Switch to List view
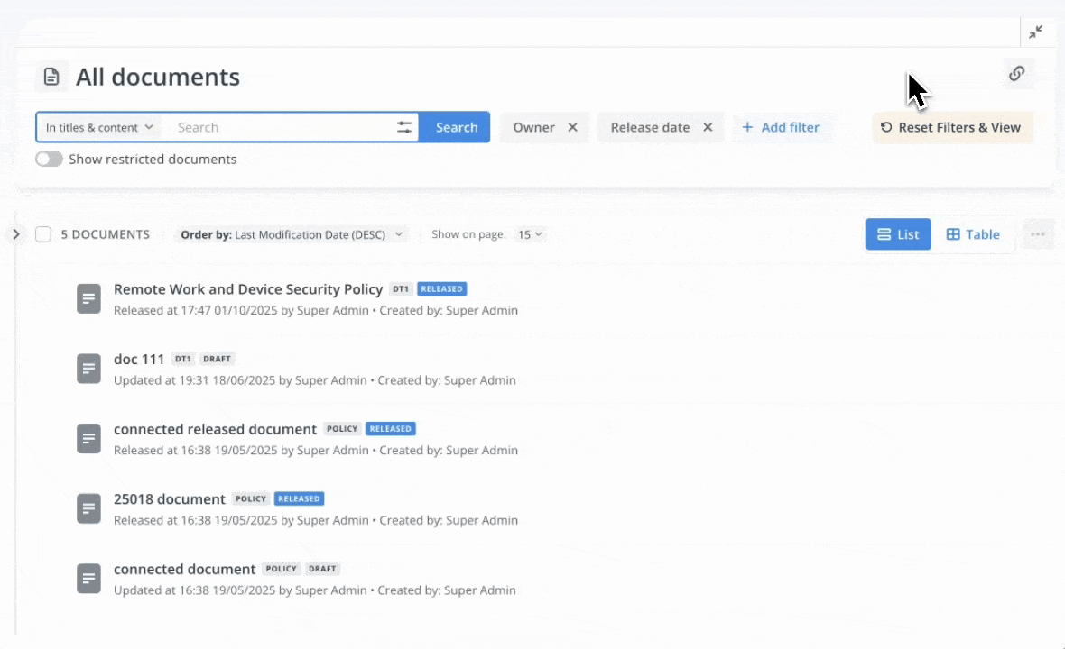This screenshot has width=1065, height=649. click(898, 234)
